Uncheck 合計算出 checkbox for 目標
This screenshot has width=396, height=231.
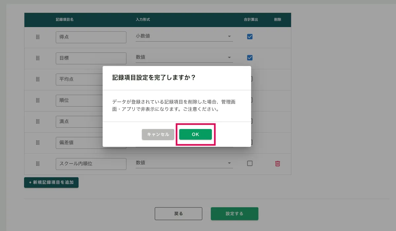tap(250, 58)
